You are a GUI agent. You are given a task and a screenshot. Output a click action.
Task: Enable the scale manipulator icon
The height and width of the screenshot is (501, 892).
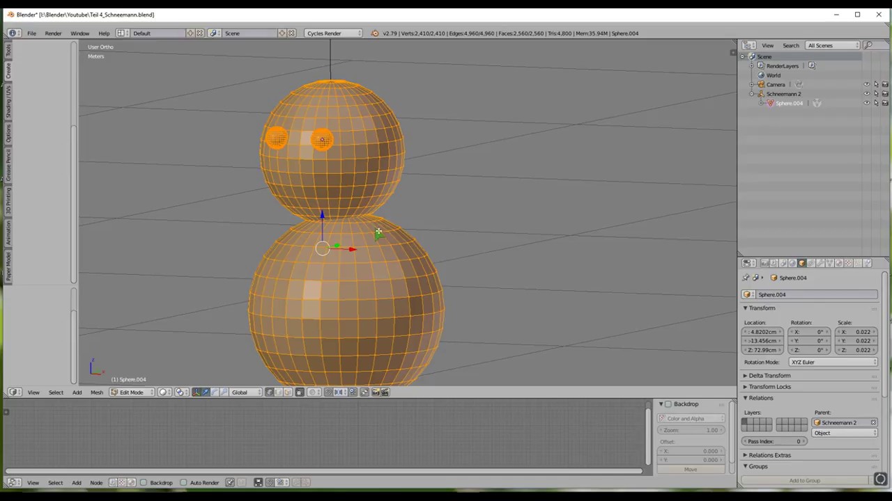click(x=224, y=392)
